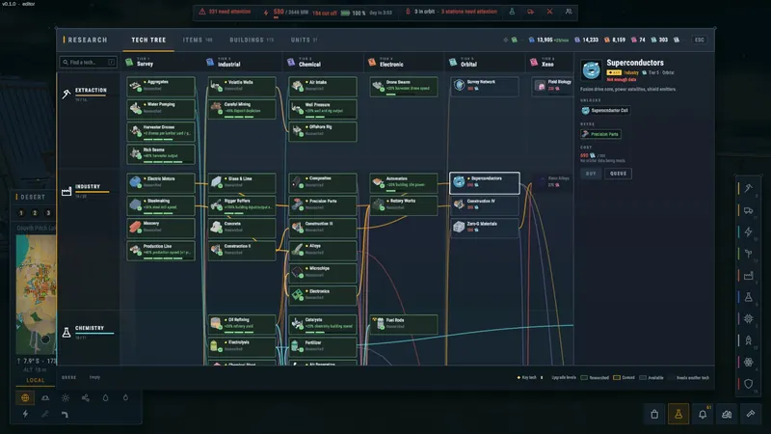Select the Offshore Rig tech node
Viewport: 771px width, 434px height.
tap(323, 131)
